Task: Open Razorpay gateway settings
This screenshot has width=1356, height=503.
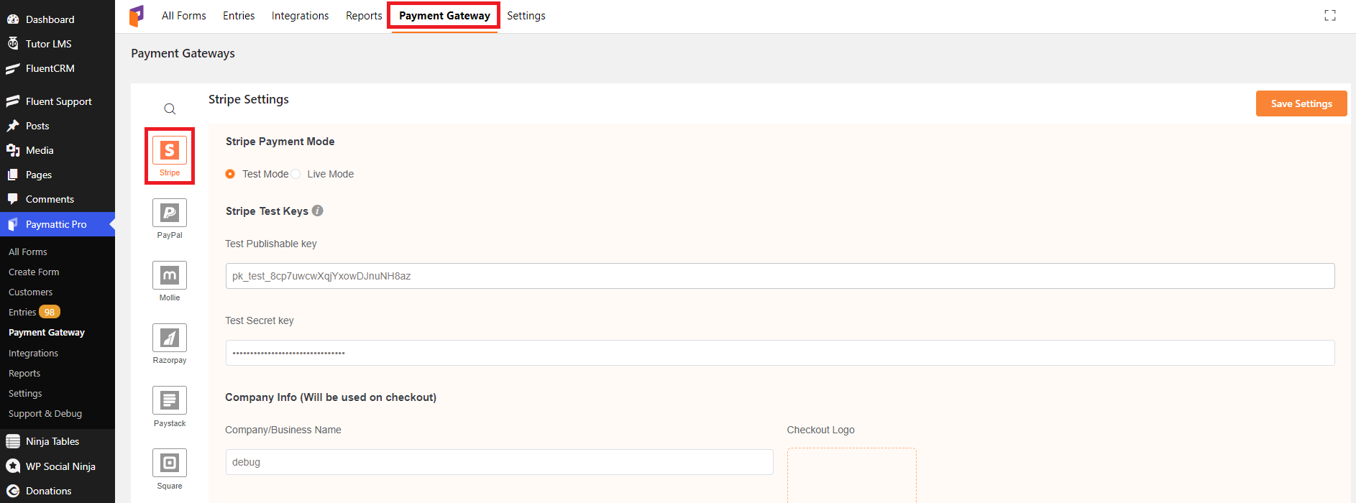Action: coord(170,338)
